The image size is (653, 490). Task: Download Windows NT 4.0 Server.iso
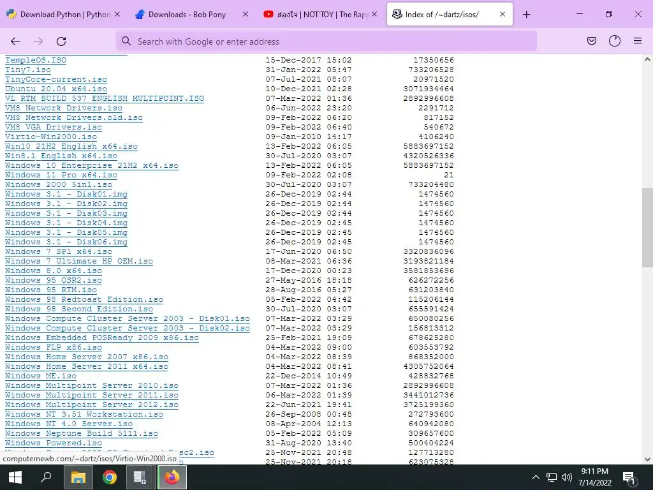(69, 424)
